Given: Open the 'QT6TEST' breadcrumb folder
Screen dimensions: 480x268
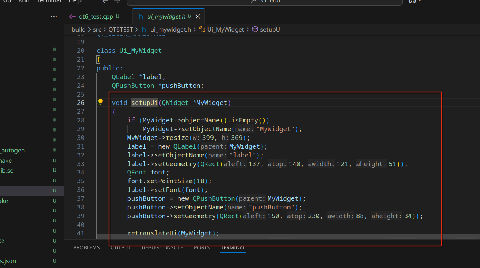Looking at the screenshot, I should click(x=120, y=29).
